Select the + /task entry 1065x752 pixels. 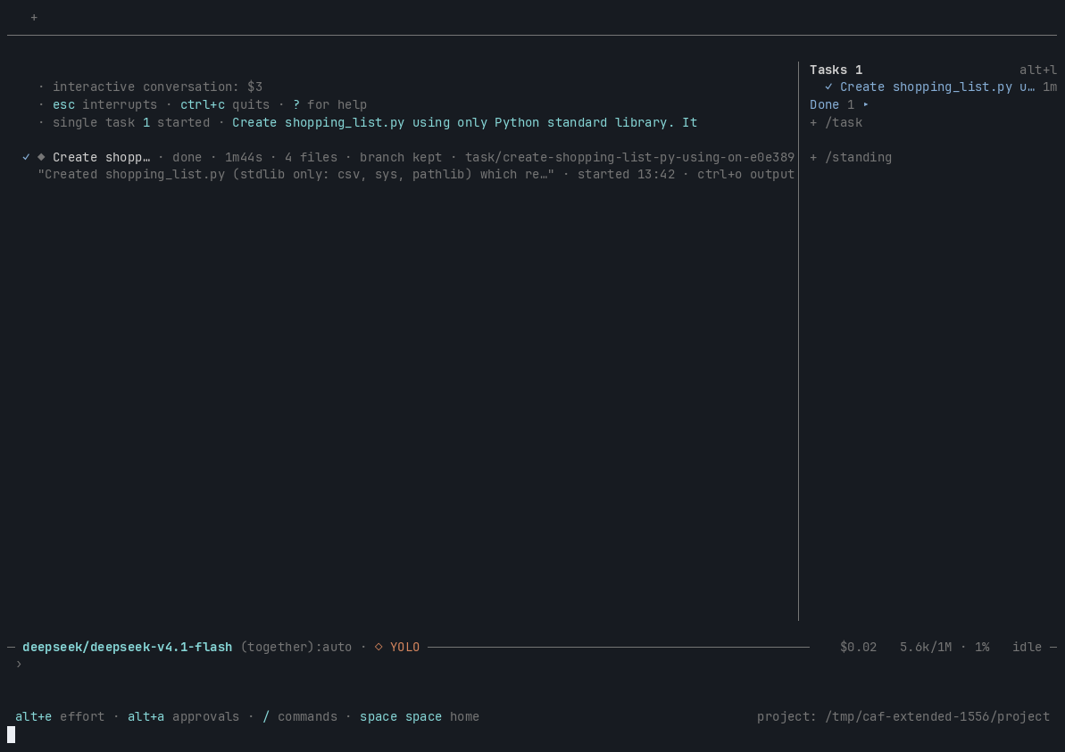coord(836,123)
